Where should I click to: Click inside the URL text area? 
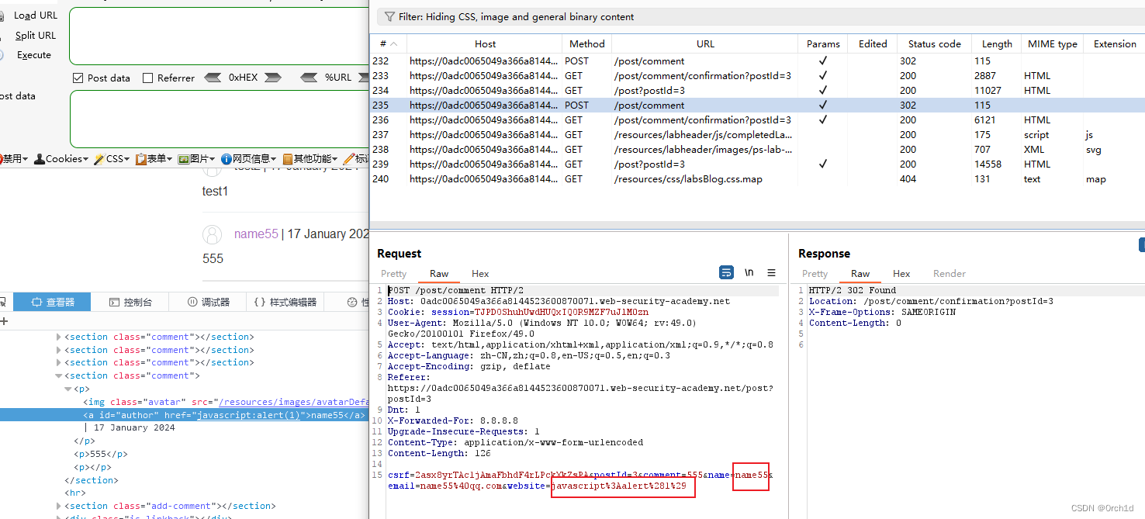point(219,36)
